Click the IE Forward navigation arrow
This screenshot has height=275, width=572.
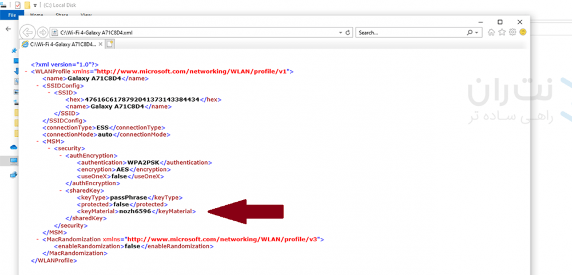pyautogui.click(x=42, y=32)
